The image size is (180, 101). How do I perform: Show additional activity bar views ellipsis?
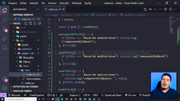[4, 57]
